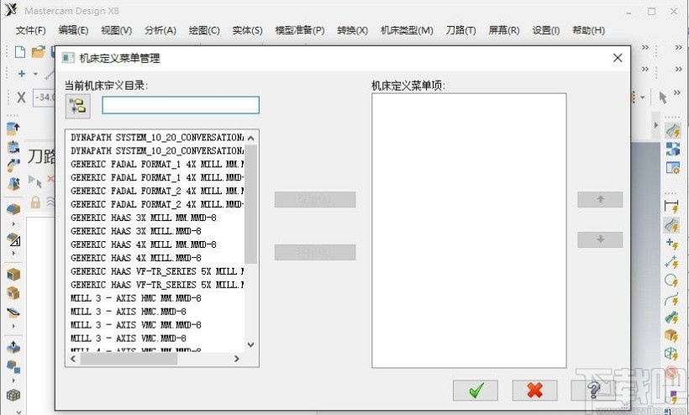The image size is (689, 415).
Task: Click the greyed remove button between lists
Action: coord(315,252)
